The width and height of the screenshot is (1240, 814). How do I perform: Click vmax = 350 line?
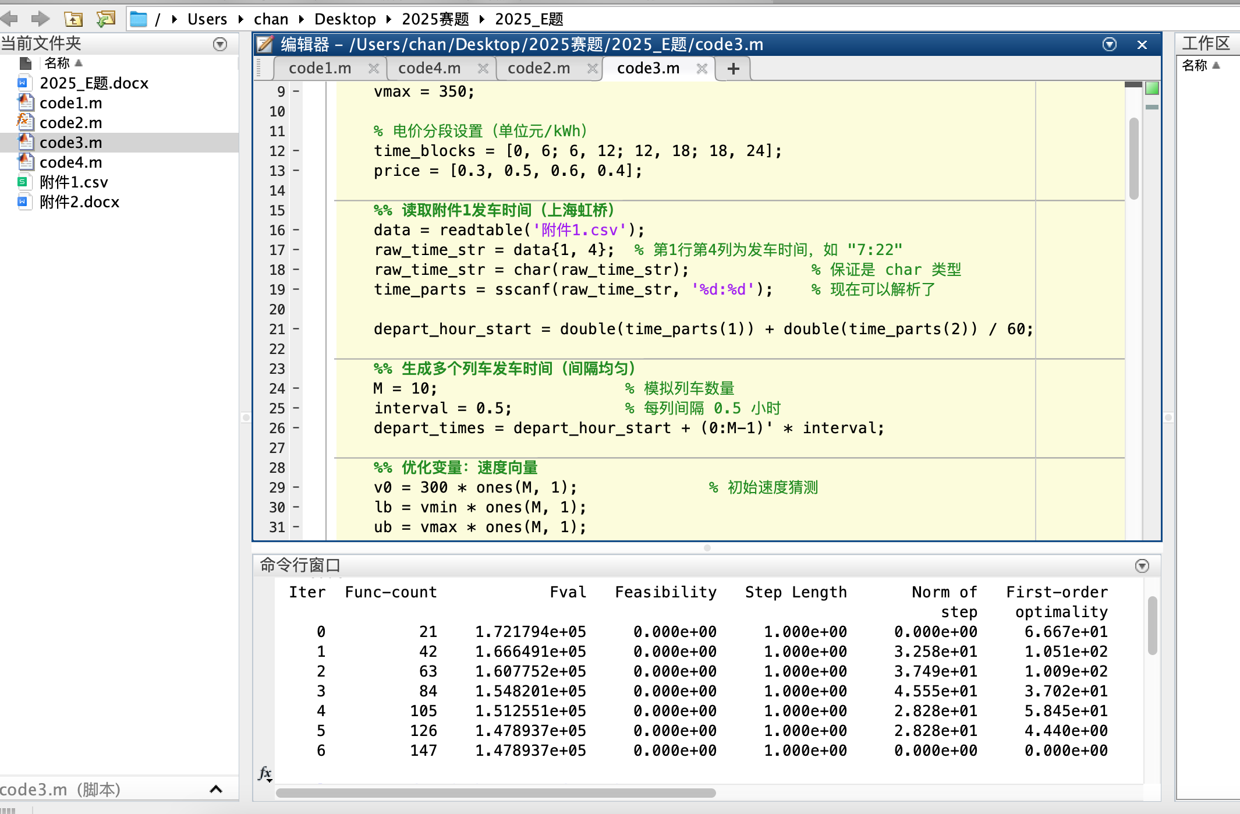coord(424,92)
